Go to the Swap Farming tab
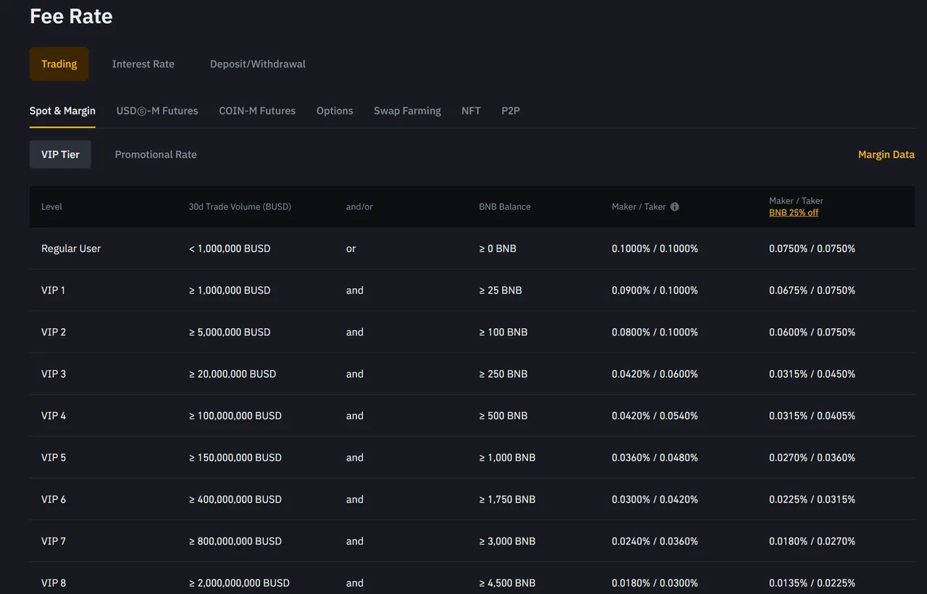 click(407, 111)
